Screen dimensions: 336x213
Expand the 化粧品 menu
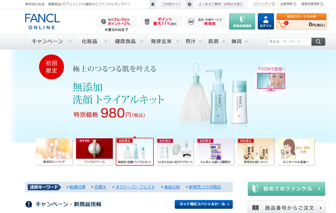click(92, 42)
